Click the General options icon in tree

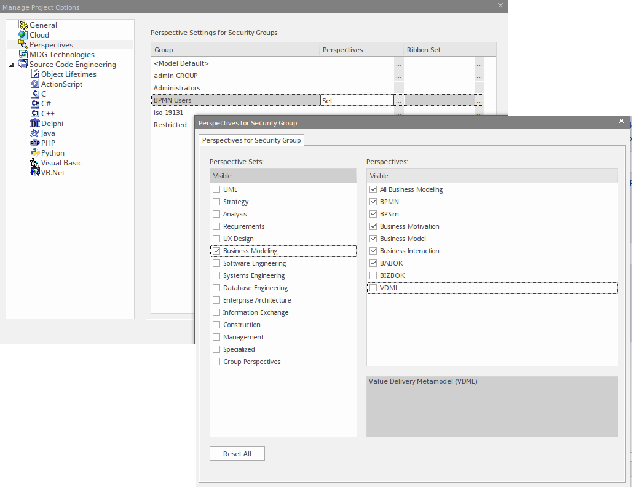coord(23,25)
